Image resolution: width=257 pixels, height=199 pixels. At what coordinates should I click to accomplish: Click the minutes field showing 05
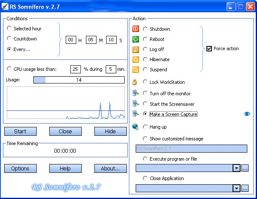click(91, 40)
